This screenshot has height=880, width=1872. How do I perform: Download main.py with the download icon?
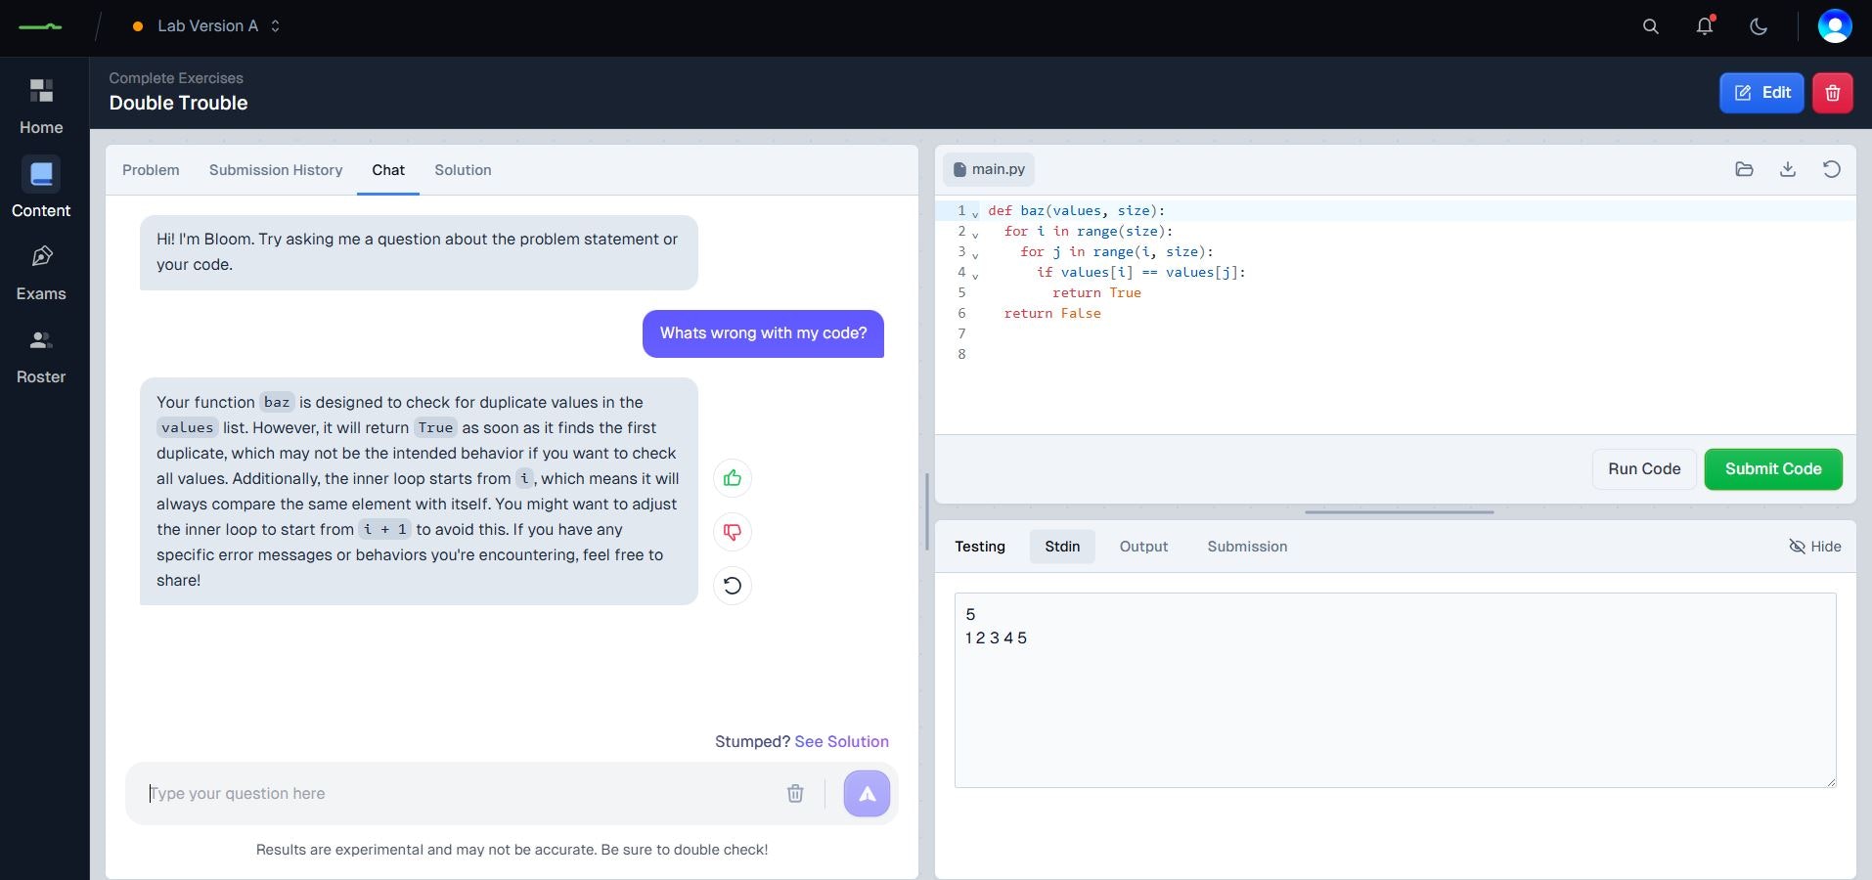tap(1787, 169)
